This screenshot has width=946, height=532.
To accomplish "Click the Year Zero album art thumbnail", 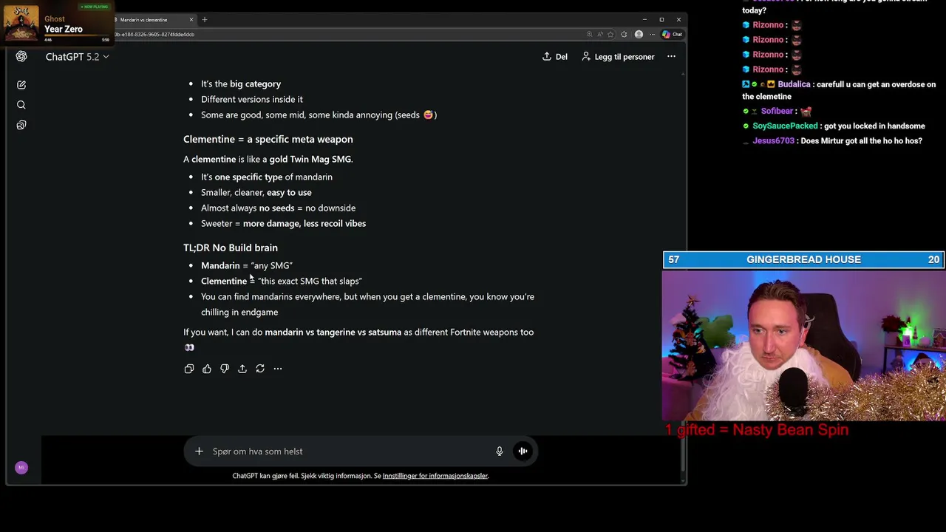I will coord(21,24).
